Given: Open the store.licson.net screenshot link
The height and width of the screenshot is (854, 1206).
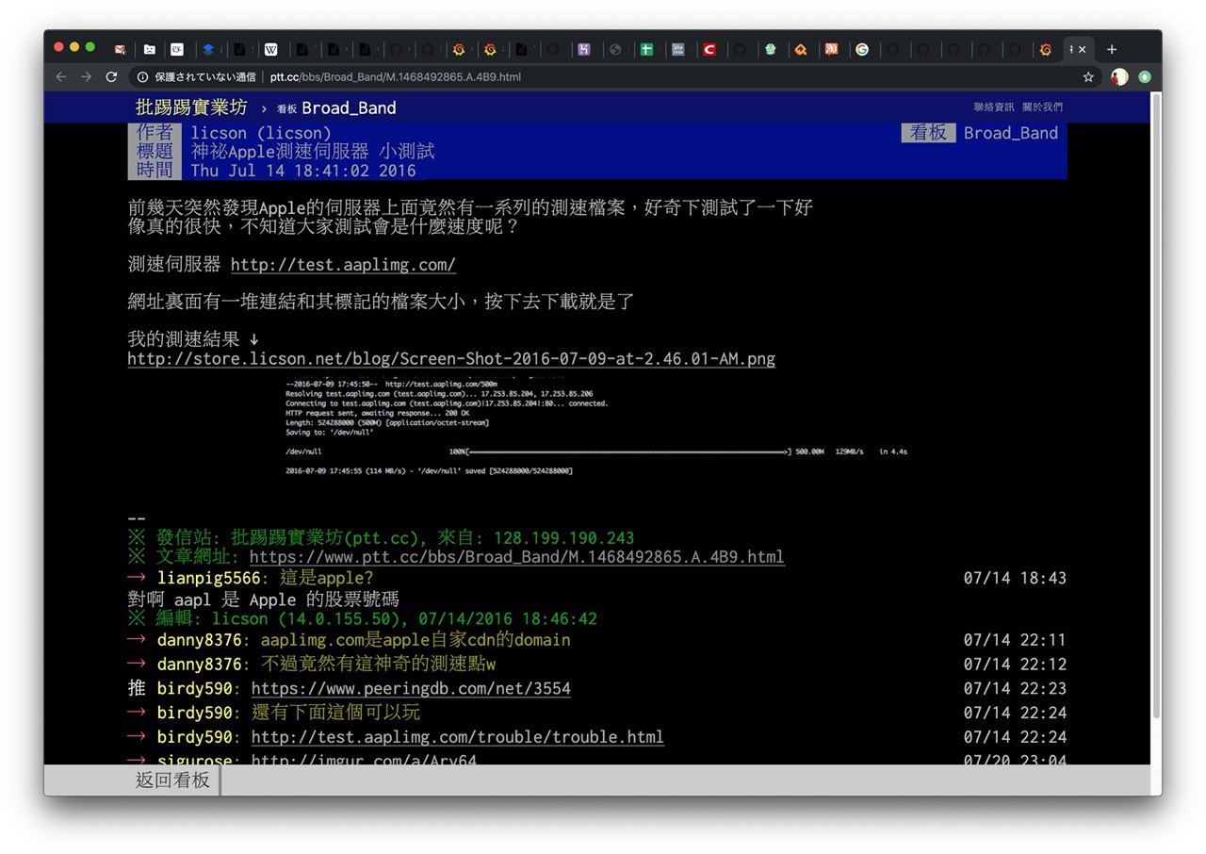Looking at the screenshot, I should pyautogui.click(x=451, y=359).
